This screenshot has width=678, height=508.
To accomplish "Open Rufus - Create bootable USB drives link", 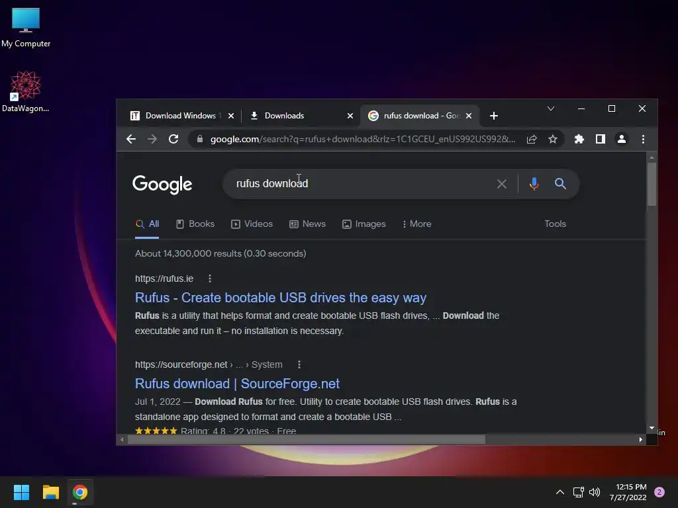I will click(281, 298).
